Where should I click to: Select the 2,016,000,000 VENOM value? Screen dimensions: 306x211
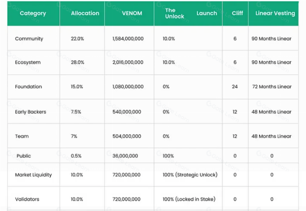[x=128, y=62]
